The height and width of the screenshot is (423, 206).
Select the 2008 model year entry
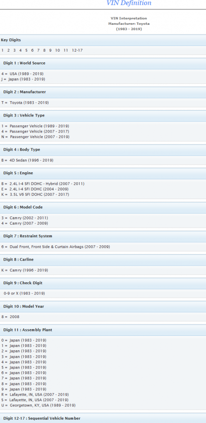point(10,317)
